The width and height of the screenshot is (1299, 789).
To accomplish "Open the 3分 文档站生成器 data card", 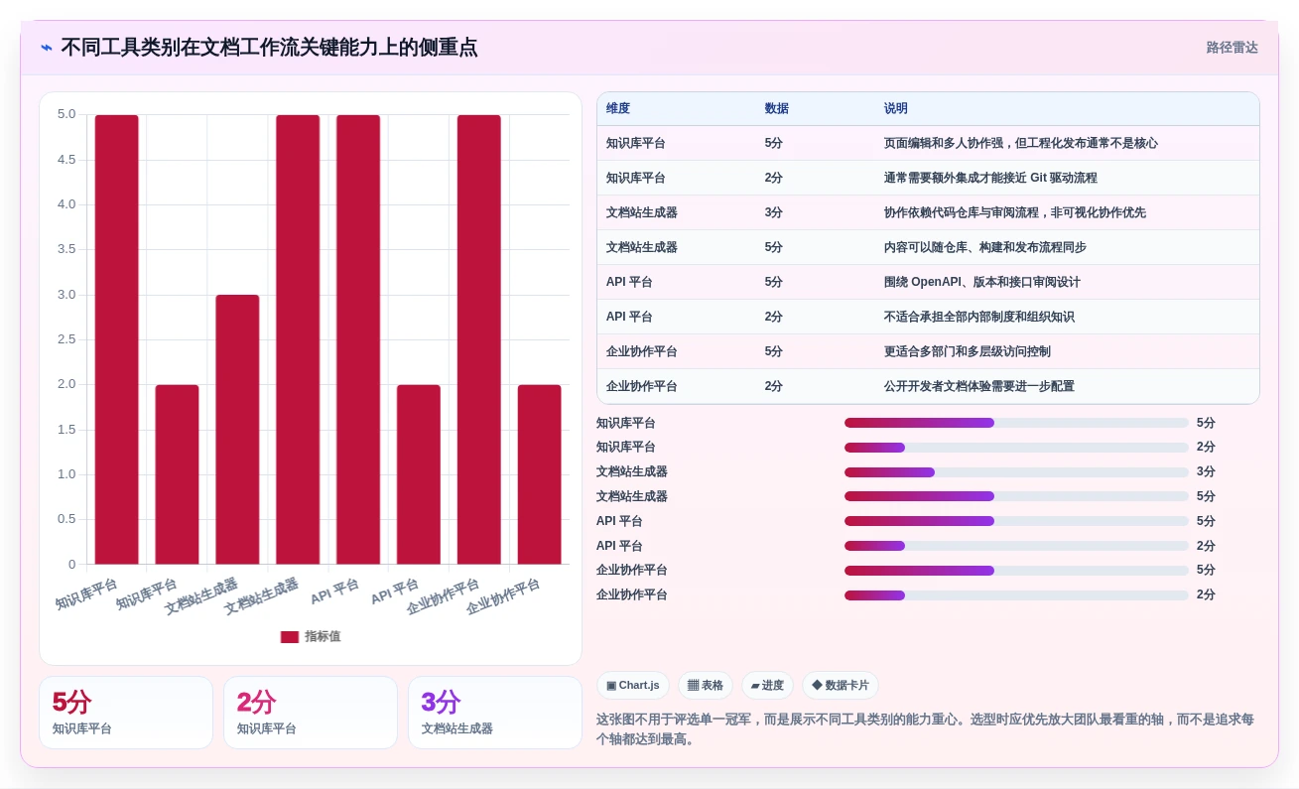I will 495,713.
